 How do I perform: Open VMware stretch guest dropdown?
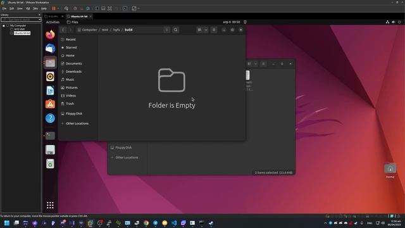(139, 8)
